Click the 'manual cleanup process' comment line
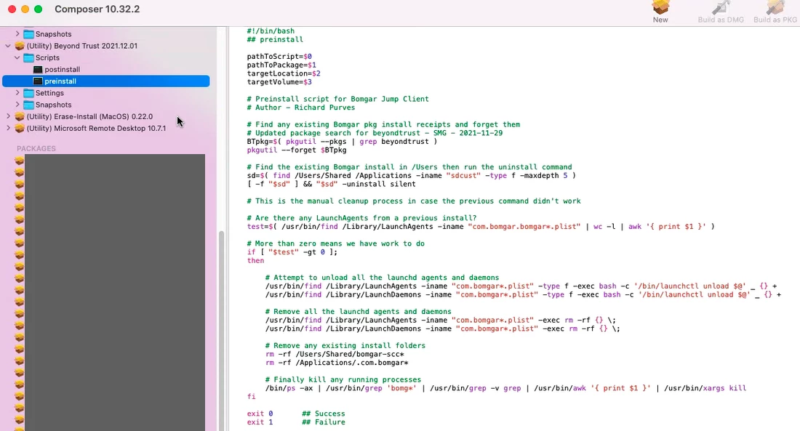800x431 pixels. click(414, 201)
